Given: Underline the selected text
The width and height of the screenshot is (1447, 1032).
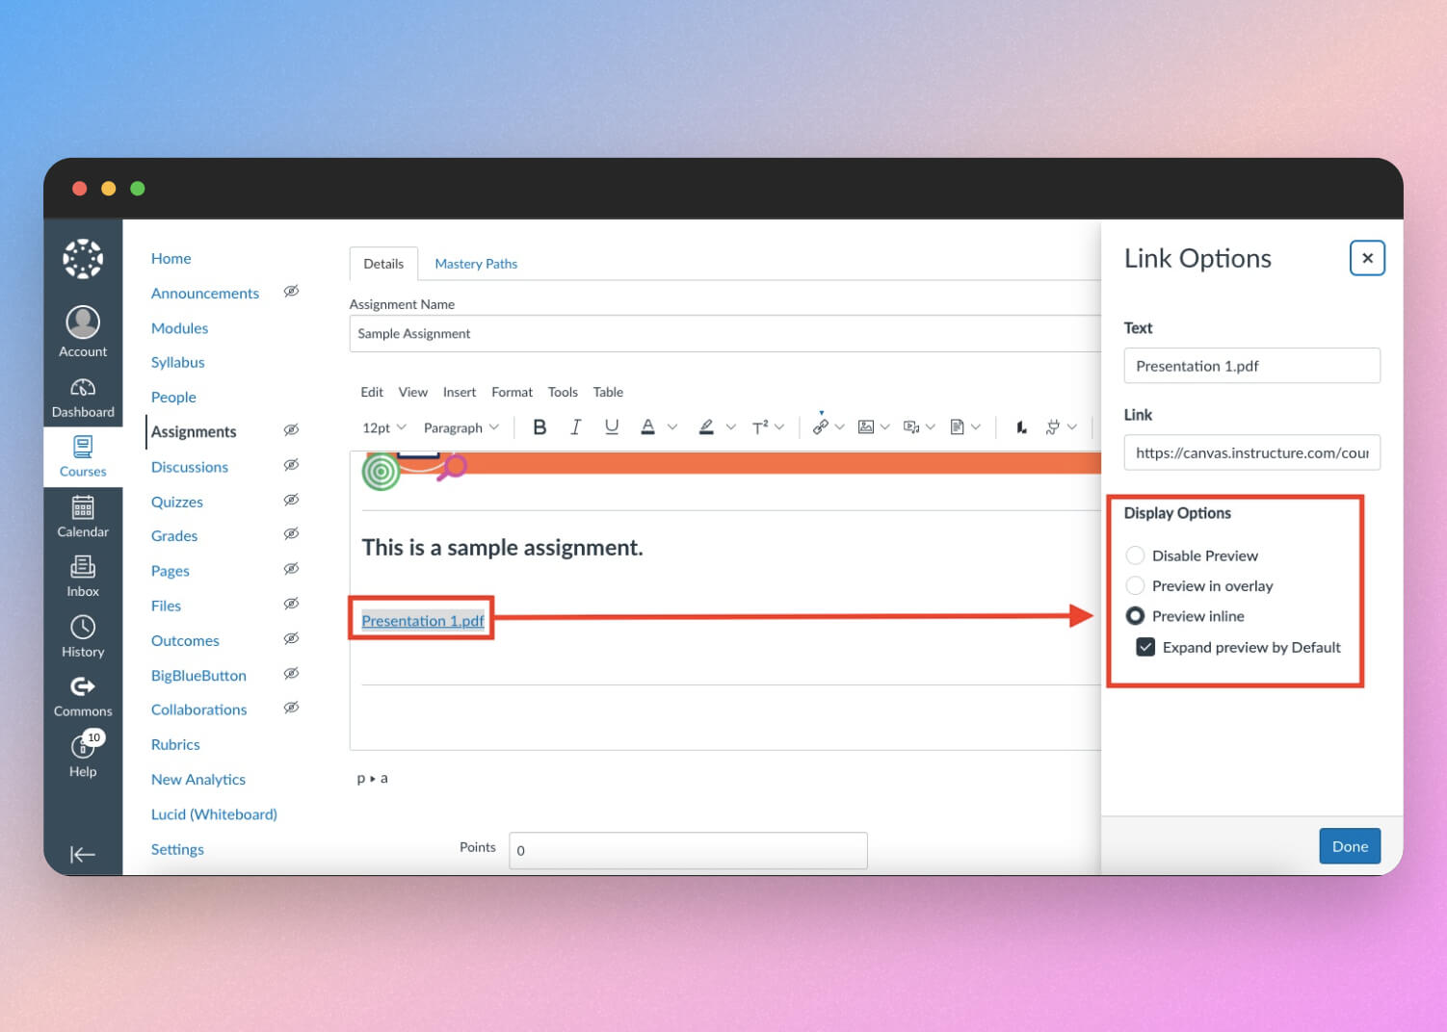Looking at the screenshot, I should 612,426.
